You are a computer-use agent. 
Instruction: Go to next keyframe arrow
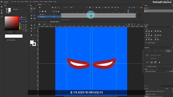pos(93,8)
